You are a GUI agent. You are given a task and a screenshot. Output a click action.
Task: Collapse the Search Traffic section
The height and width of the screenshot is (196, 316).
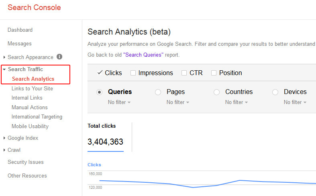click(x=4, y=69)
